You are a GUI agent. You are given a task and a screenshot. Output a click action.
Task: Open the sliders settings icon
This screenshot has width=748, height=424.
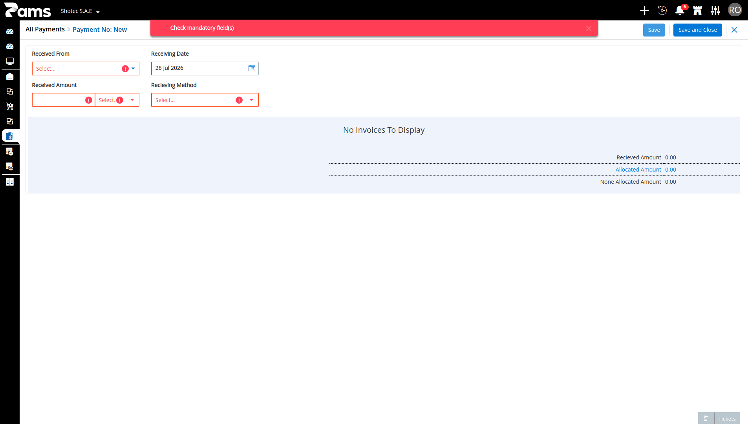(x=715, y=11)
